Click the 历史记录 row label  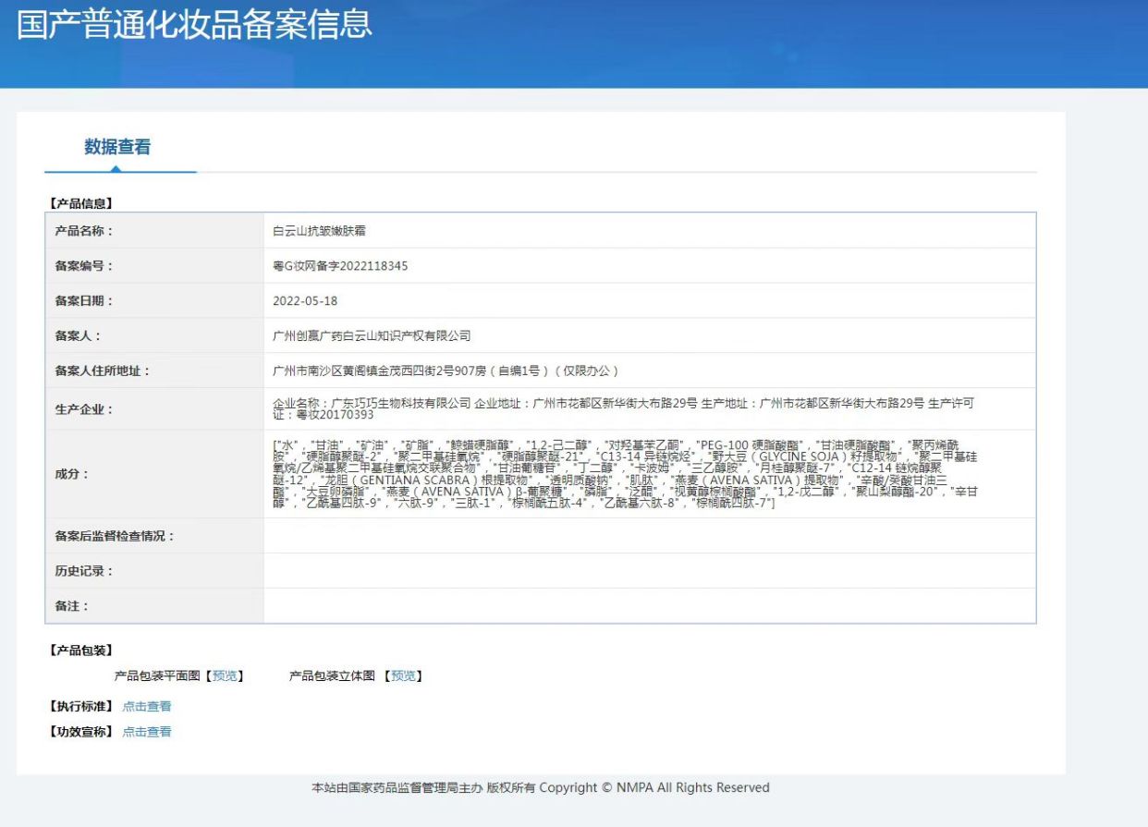tap(84, 571)
